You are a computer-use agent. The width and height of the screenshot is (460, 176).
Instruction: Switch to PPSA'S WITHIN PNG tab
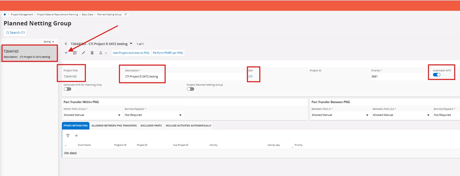(76, 125)
